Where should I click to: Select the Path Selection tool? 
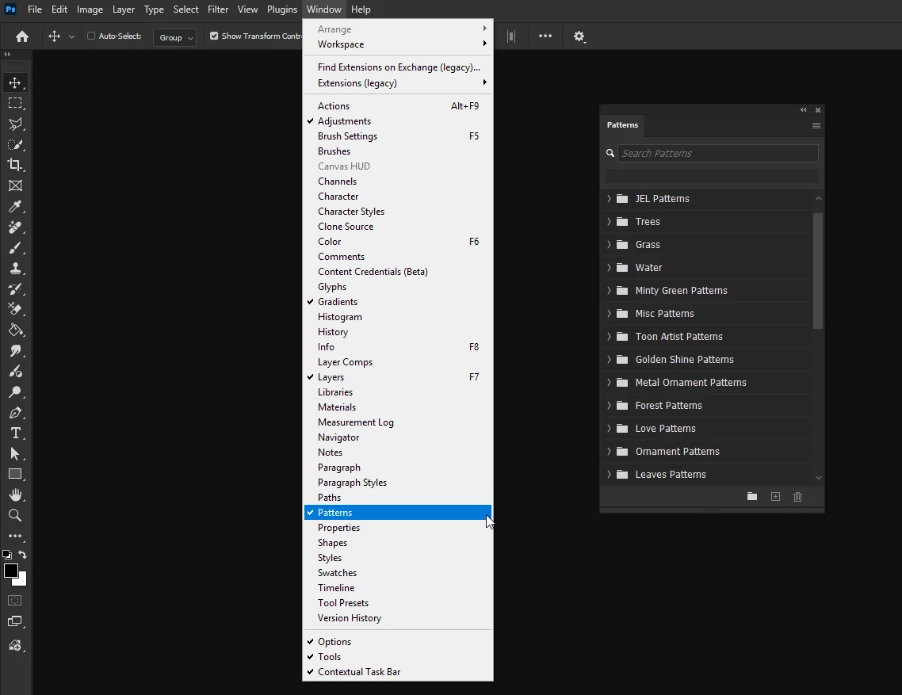pyautogui.click(x=15, y=454)
